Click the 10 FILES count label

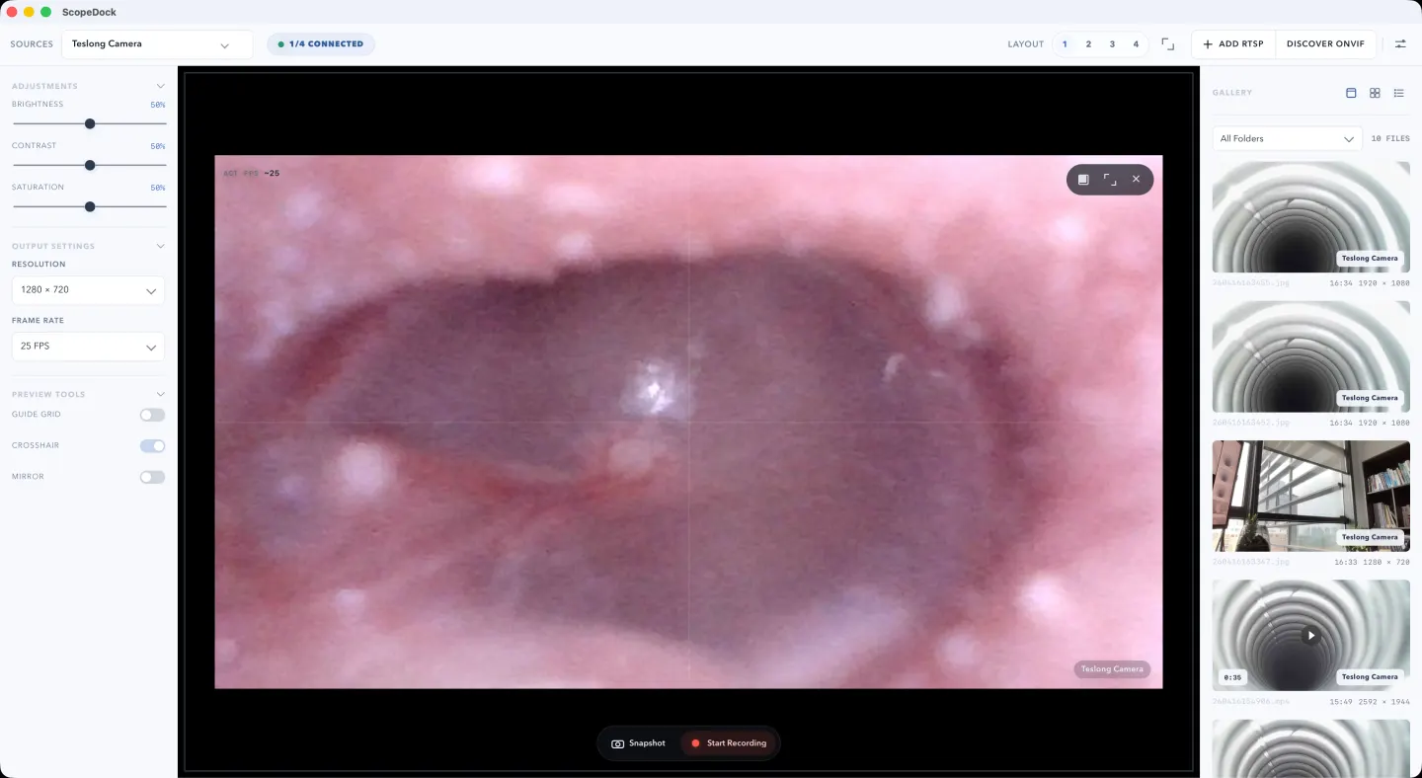pyautogui.click(x=1390, y=139)
